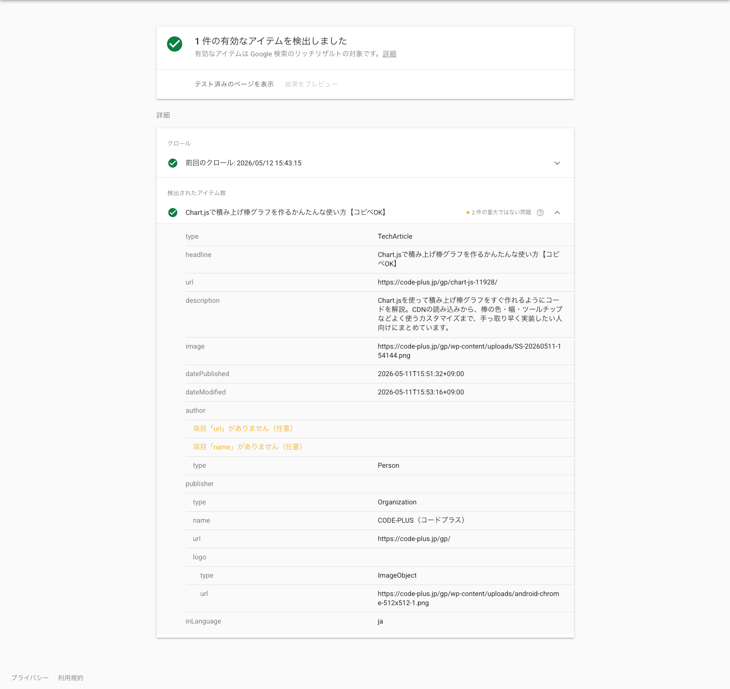This screenshot has height=689, width=730.
Task: Click the ImageObject type value
Action: (397, 575)
